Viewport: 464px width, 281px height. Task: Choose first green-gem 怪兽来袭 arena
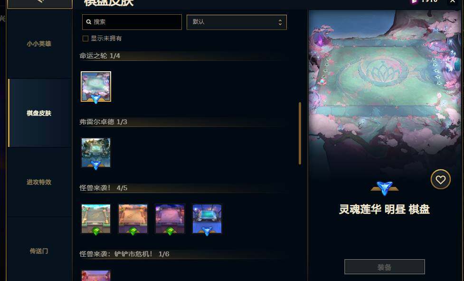(x=96, y=219)
